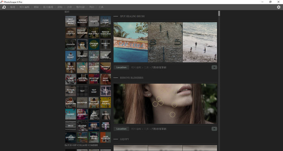Select the Tiny Planet tile

70,56
